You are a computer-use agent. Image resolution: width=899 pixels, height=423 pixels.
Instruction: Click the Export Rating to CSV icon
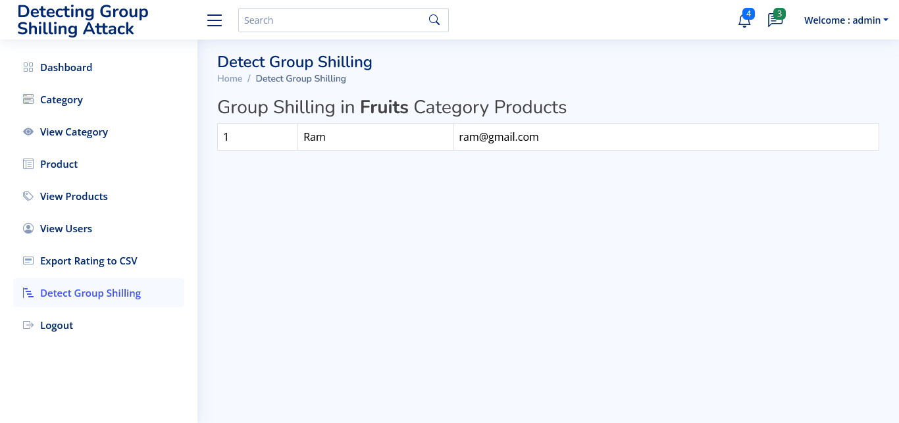[28, 261]
